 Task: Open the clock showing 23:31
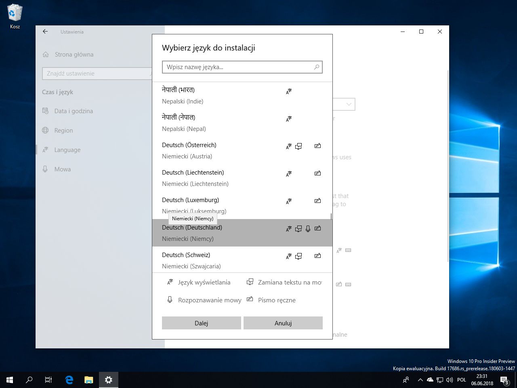coord(482,380)
